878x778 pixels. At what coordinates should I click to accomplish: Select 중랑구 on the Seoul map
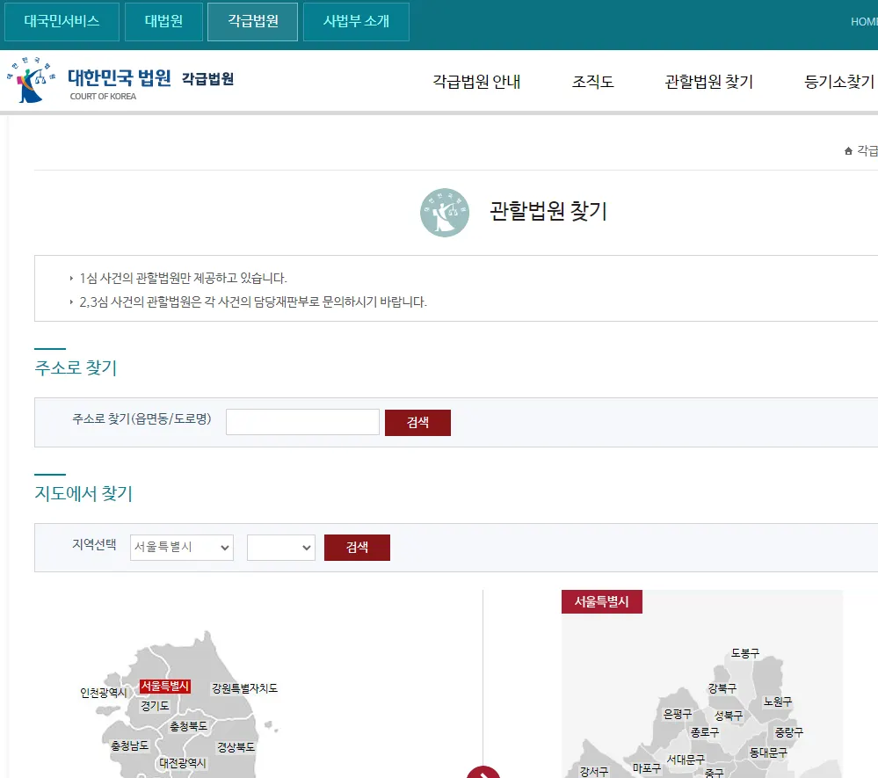coord(788,732)
